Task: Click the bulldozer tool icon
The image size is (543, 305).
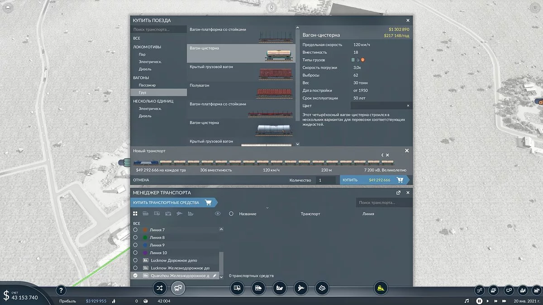Action: tap(381, 288)
